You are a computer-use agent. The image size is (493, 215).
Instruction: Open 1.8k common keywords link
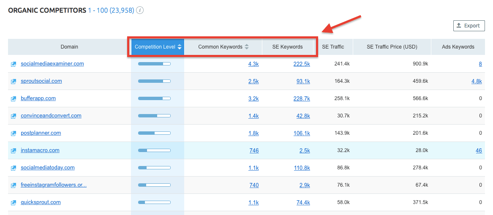(253, 133)
